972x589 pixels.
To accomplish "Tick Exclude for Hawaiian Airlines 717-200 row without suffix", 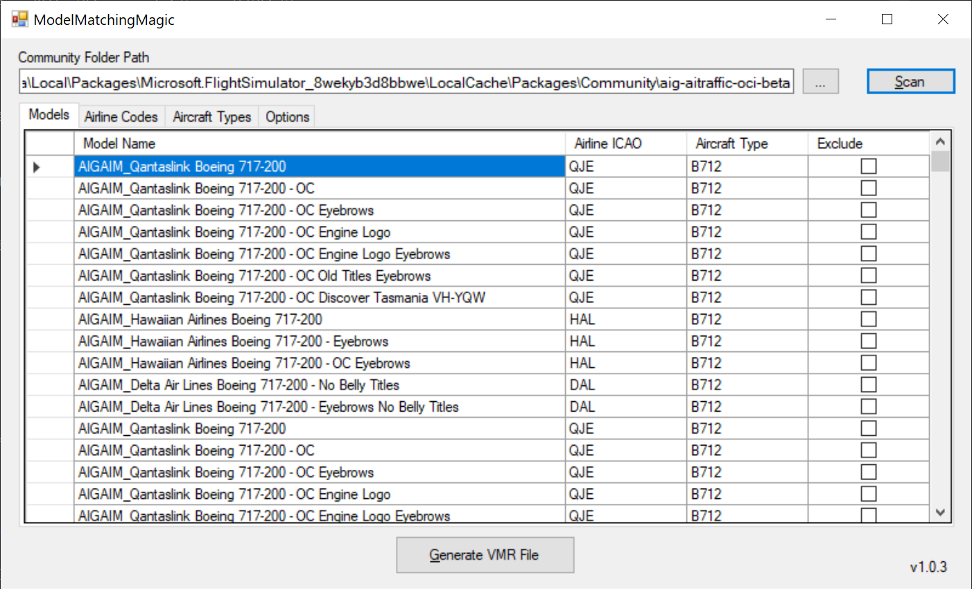I will point(868,319).
